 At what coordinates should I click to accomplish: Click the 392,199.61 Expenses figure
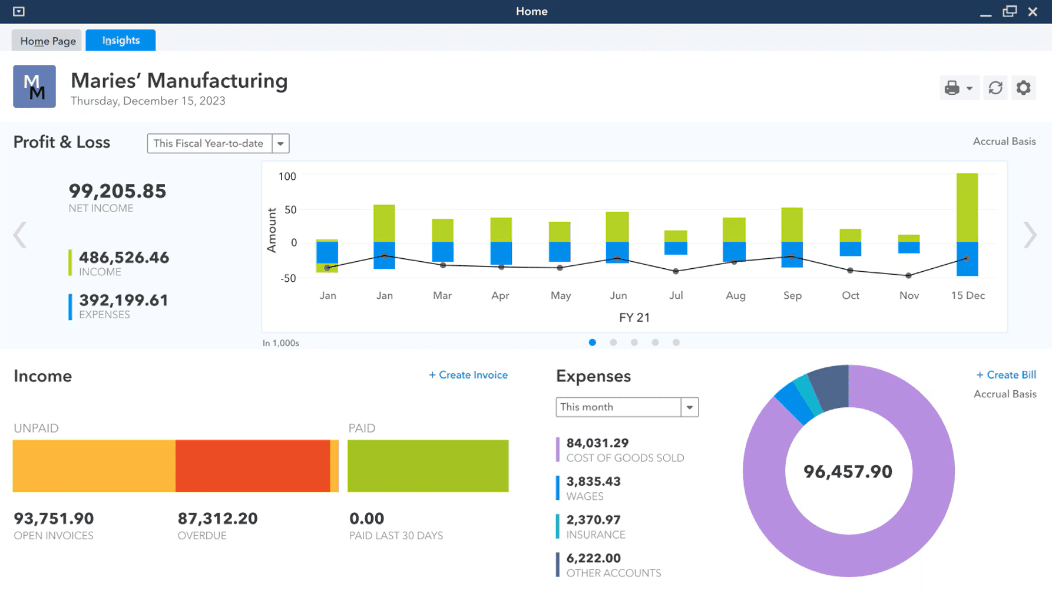(124, 300)
